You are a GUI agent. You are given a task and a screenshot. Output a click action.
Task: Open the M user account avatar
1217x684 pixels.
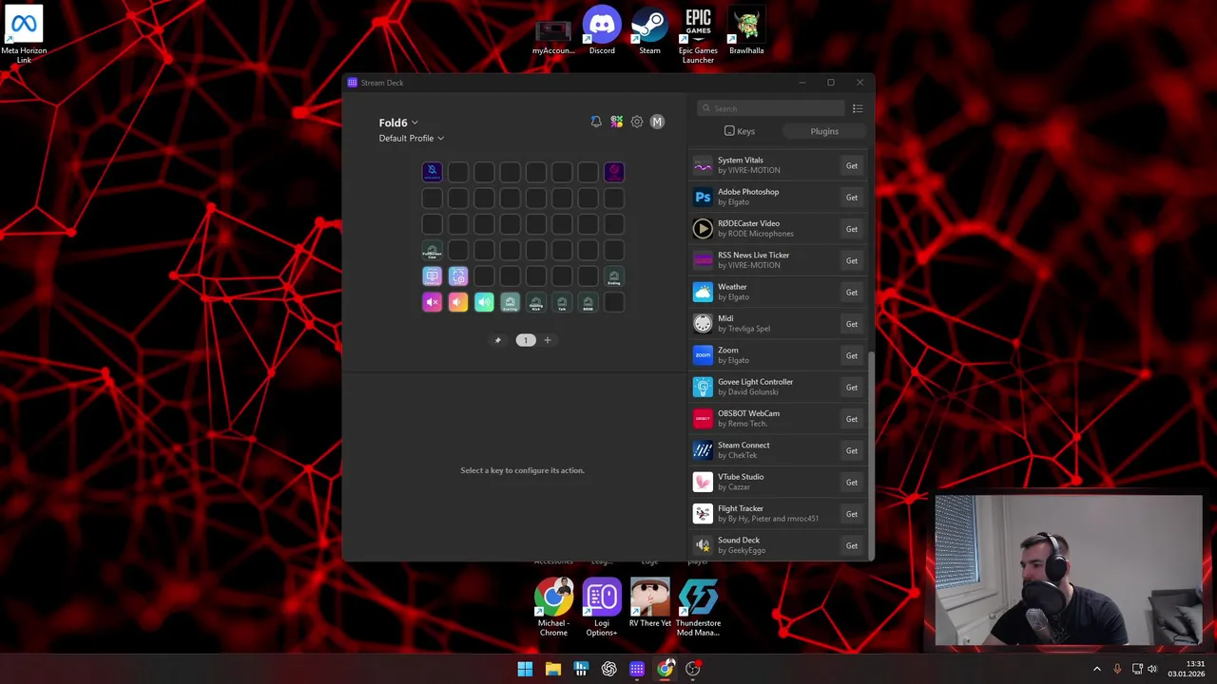tap(657, 122)
